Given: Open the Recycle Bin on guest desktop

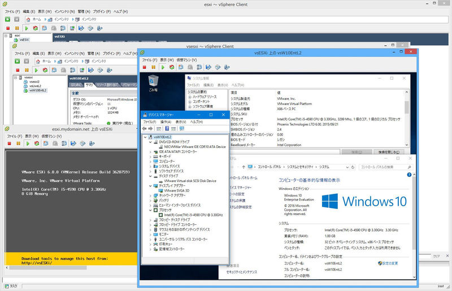Looking at the screenshot, I should [x=153, y=83].
